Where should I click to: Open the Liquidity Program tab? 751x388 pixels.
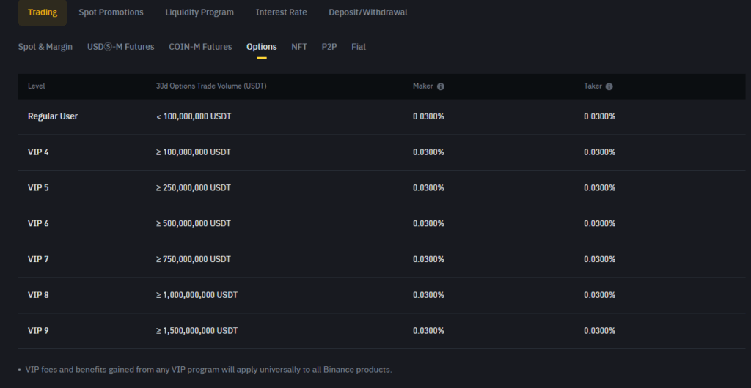point(199,12)
